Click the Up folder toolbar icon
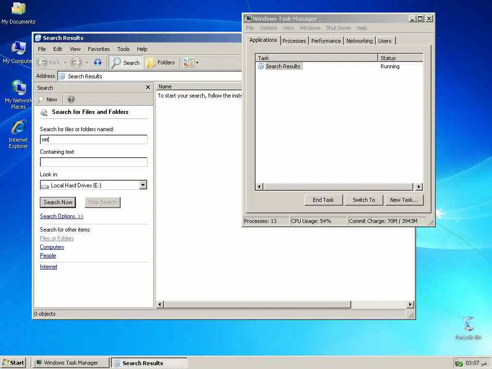 point(98,62)
